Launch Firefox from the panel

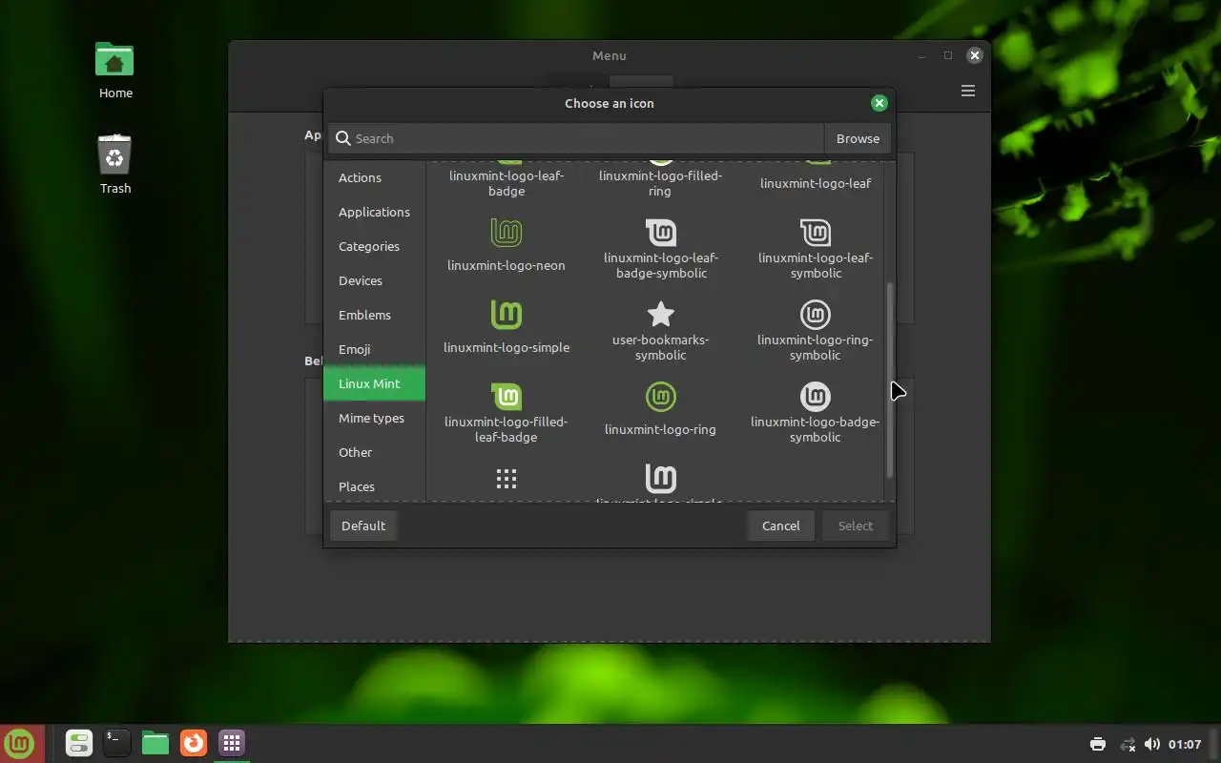tap(194, 742)
